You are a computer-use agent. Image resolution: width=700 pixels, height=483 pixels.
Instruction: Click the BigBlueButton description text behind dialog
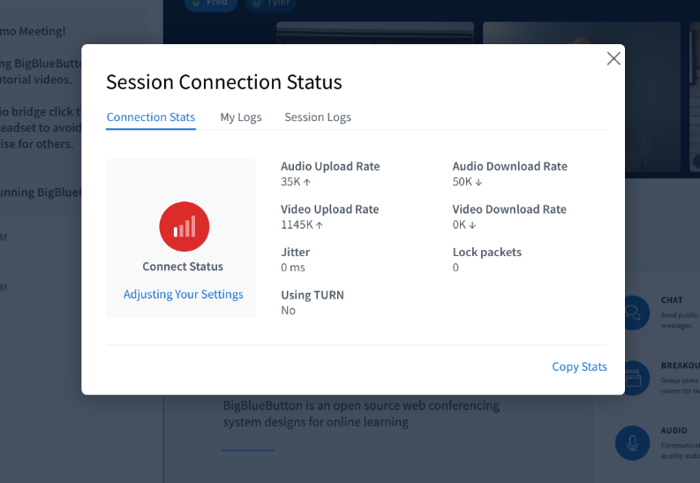(361, 413)
